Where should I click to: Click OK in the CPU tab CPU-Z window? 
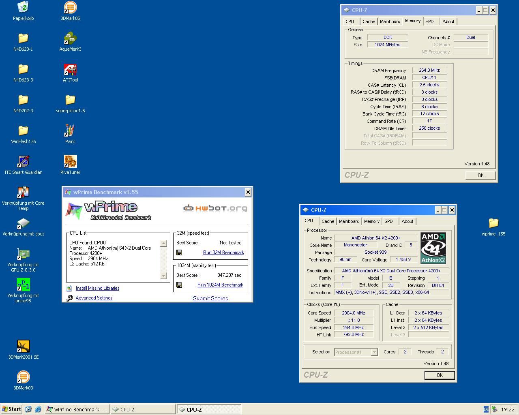pos(440,375)
